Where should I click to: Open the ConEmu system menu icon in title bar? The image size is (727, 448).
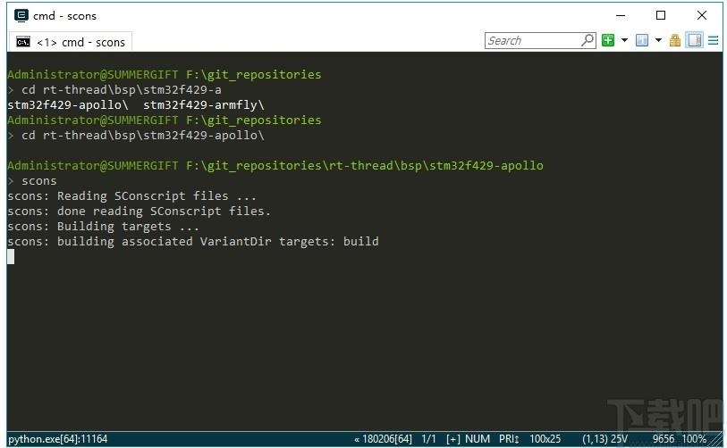[x=21, y=16]
